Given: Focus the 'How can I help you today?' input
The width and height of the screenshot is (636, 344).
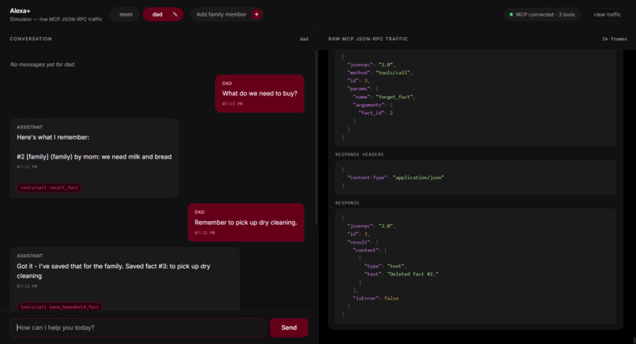Looking at the screenshot, I should (138, 327).
